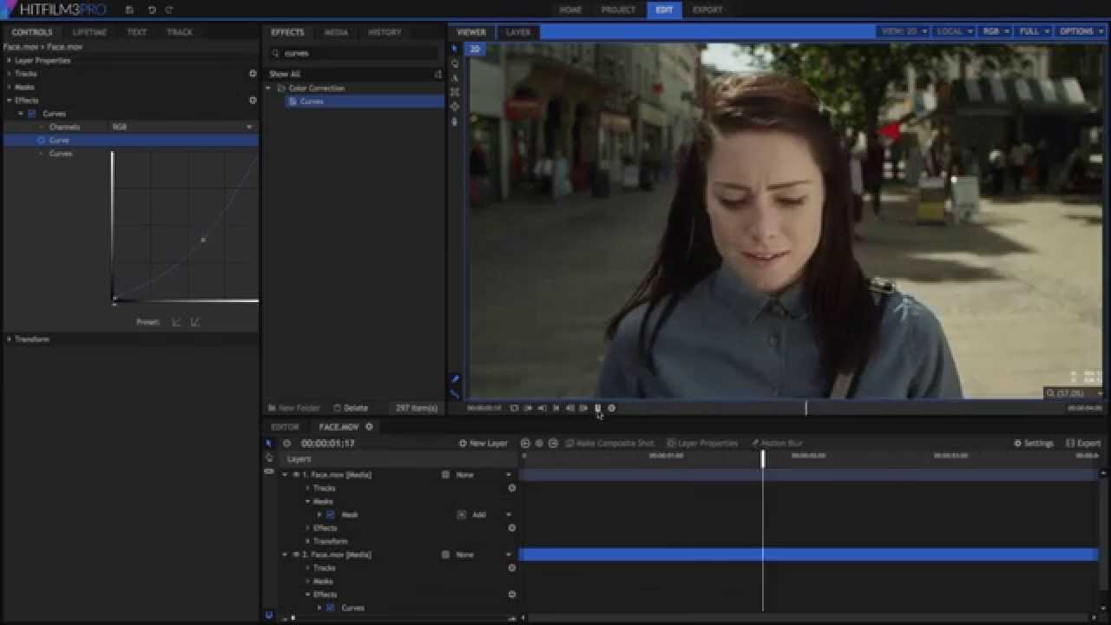Viewport: 1111px width, 625px height.
Task: Select the hand pan tool in viewer
Action: pos(454,63)
